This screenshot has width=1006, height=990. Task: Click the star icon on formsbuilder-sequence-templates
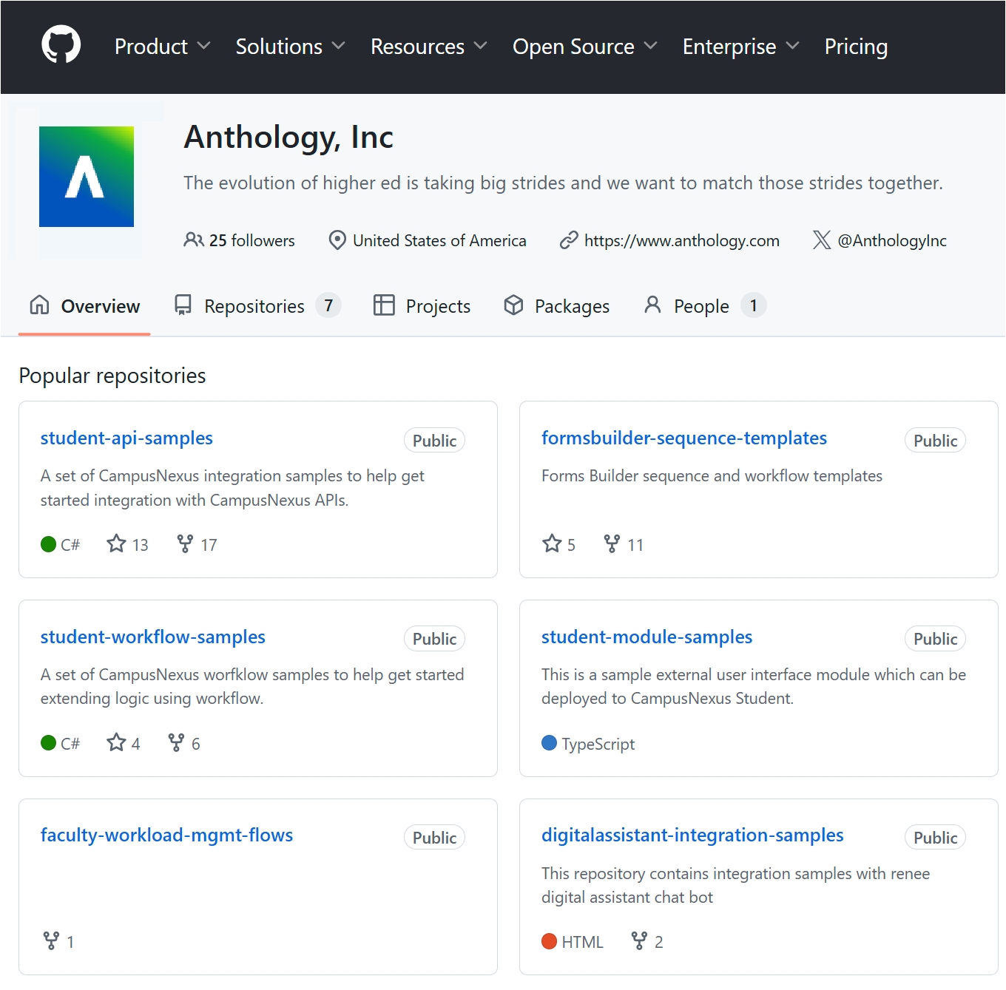point(552,544)
